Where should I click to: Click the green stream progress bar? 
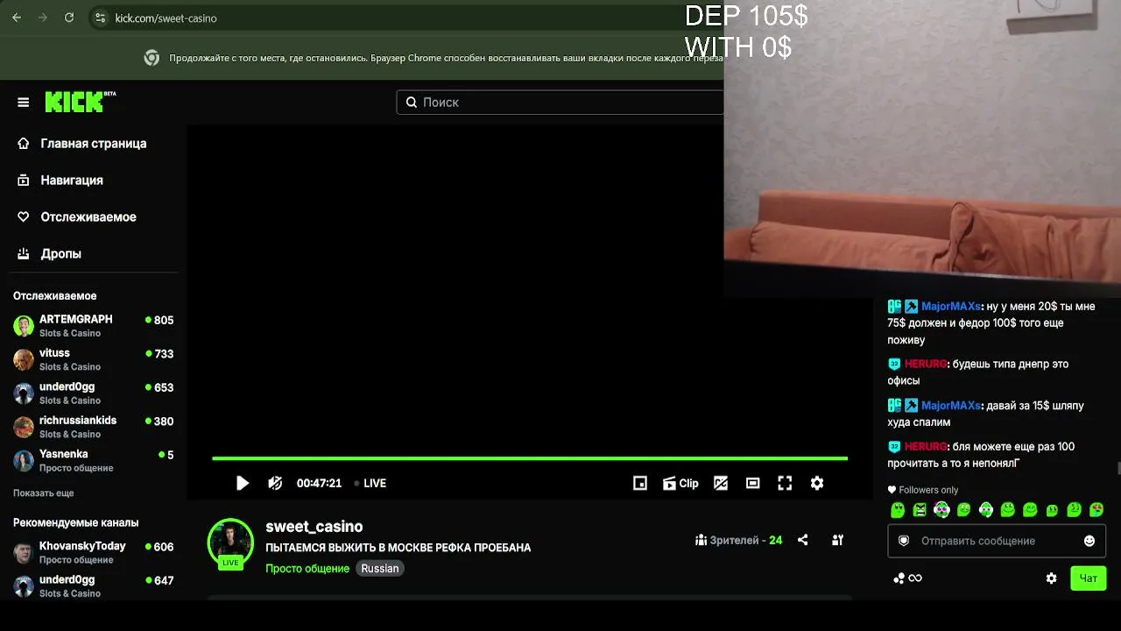[530, 458]
